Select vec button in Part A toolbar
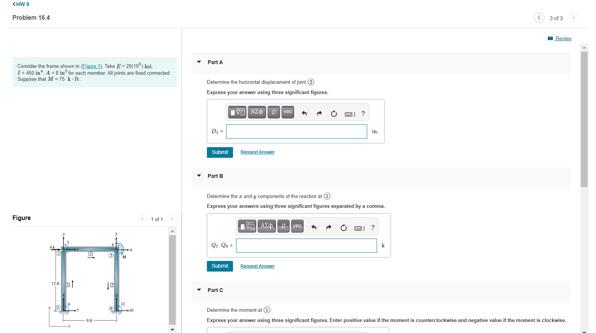The width and height of the screenshot is (596, 333). click(288, 112)
